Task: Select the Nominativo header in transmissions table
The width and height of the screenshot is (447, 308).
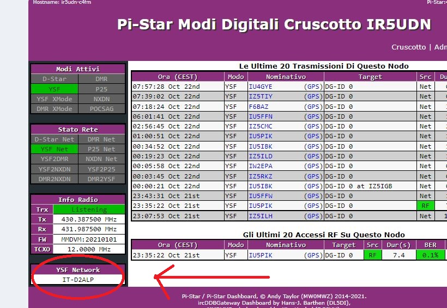Action: point(286,77)
